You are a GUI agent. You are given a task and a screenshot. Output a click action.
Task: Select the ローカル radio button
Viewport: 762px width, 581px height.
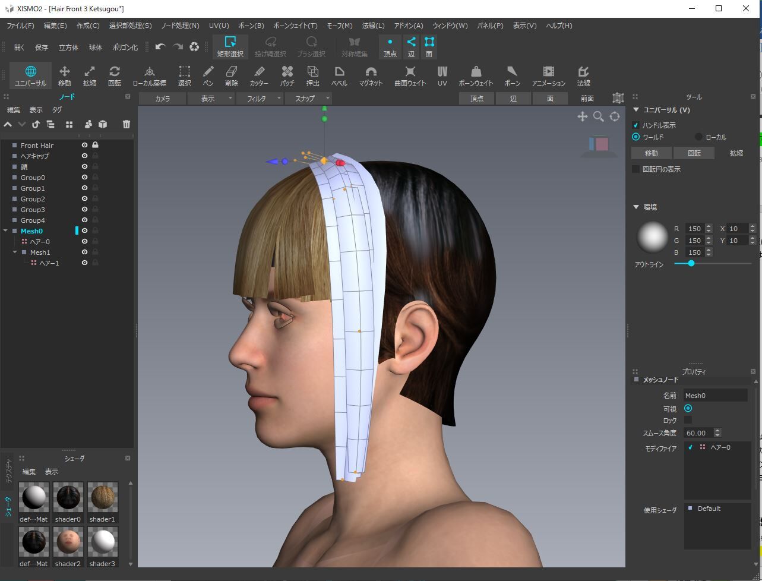[x=698, y=137]
